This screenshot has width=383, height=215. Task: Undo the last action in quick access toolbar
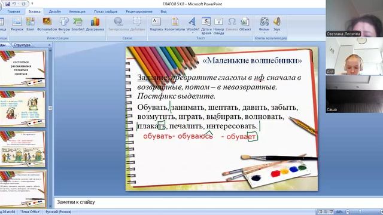coord(14,4)
